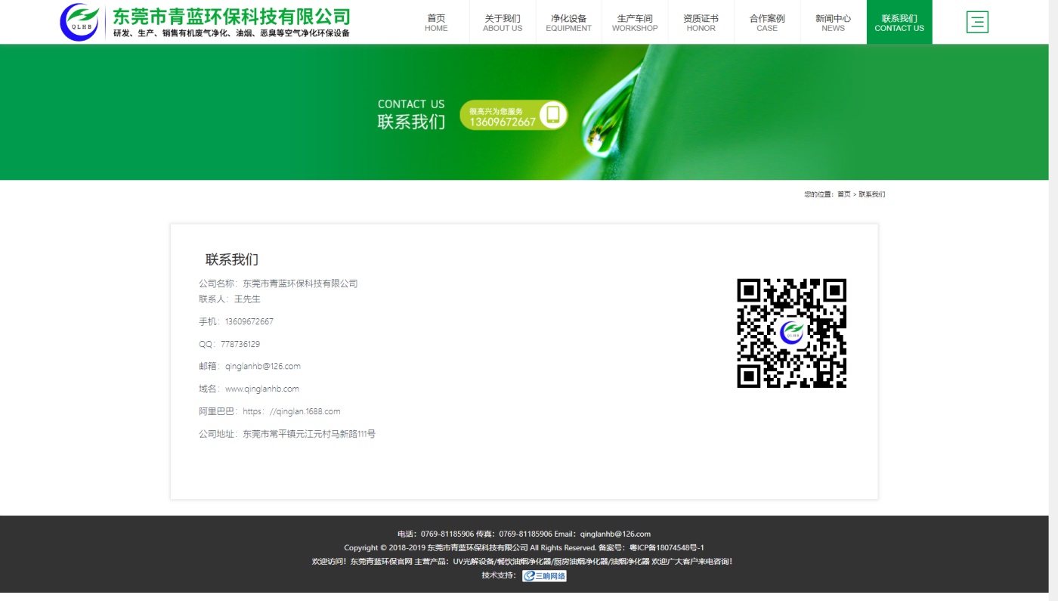
Task: Click contact person 王先生 line
Action: pyautogui.click(x=230, y=299)
